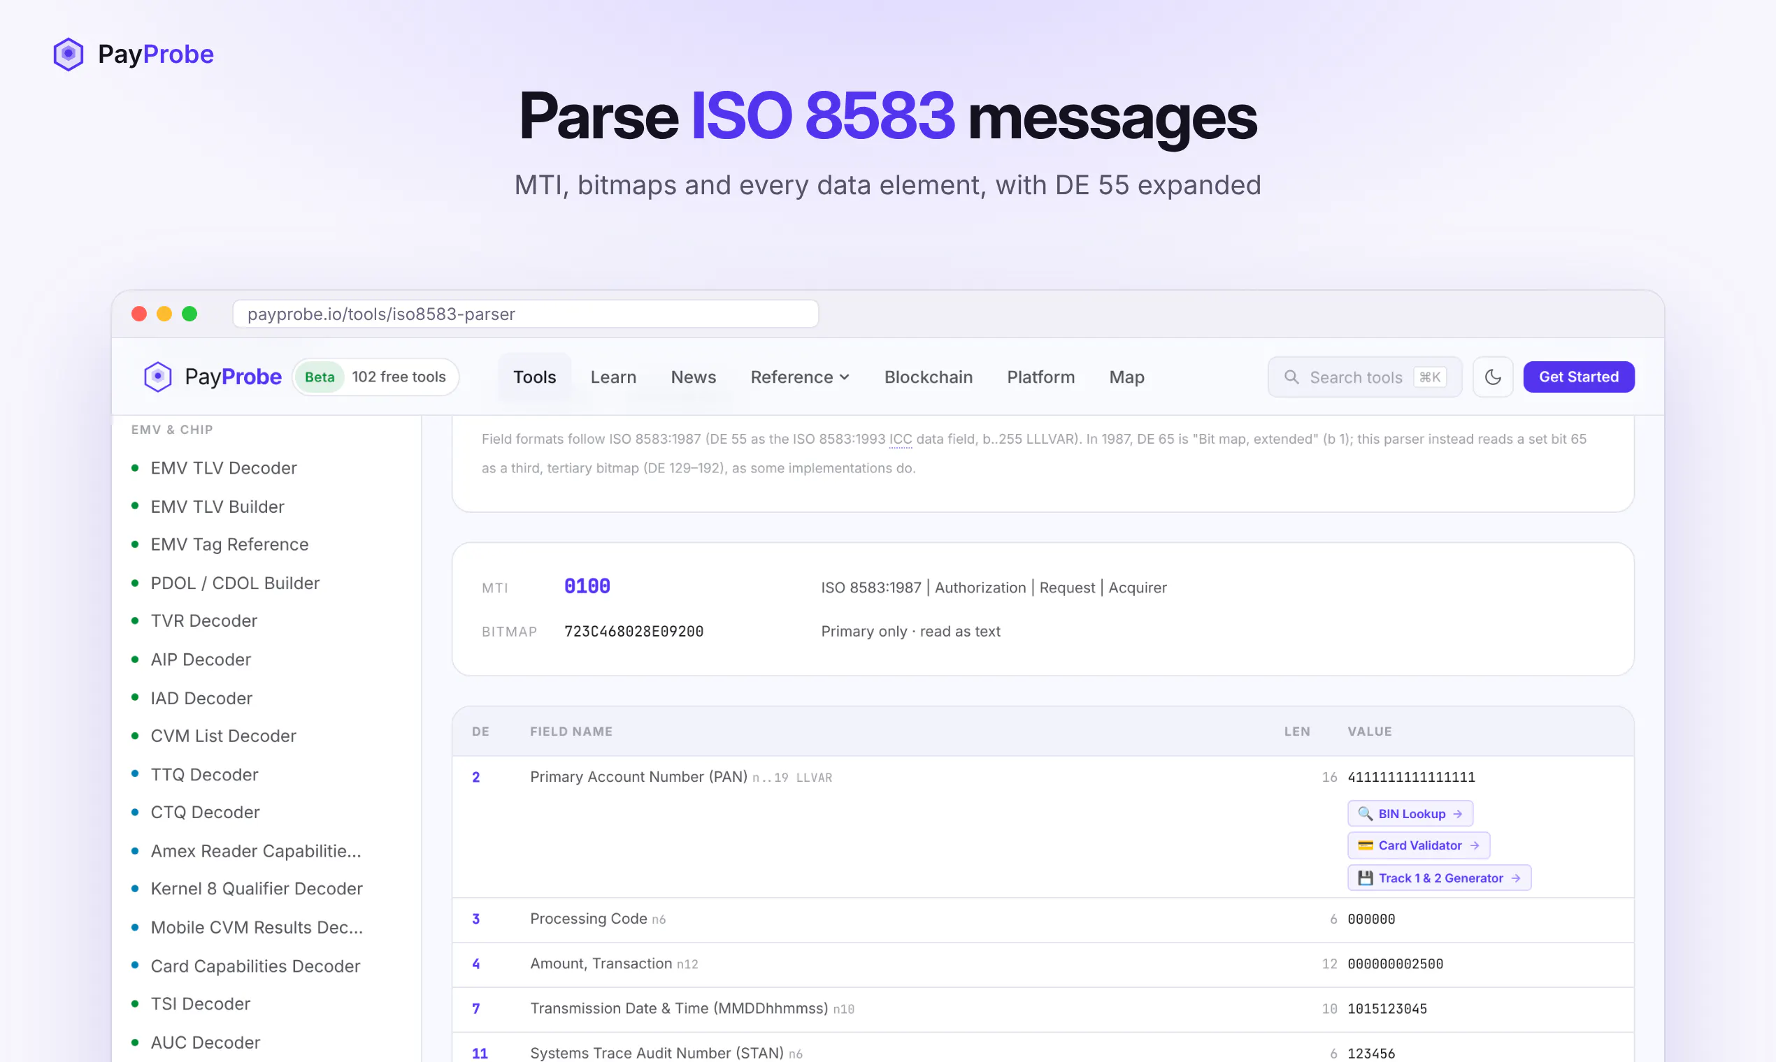Open Card Capabilities Decoder tool
1776x1062 pixels.
[255, 966]
